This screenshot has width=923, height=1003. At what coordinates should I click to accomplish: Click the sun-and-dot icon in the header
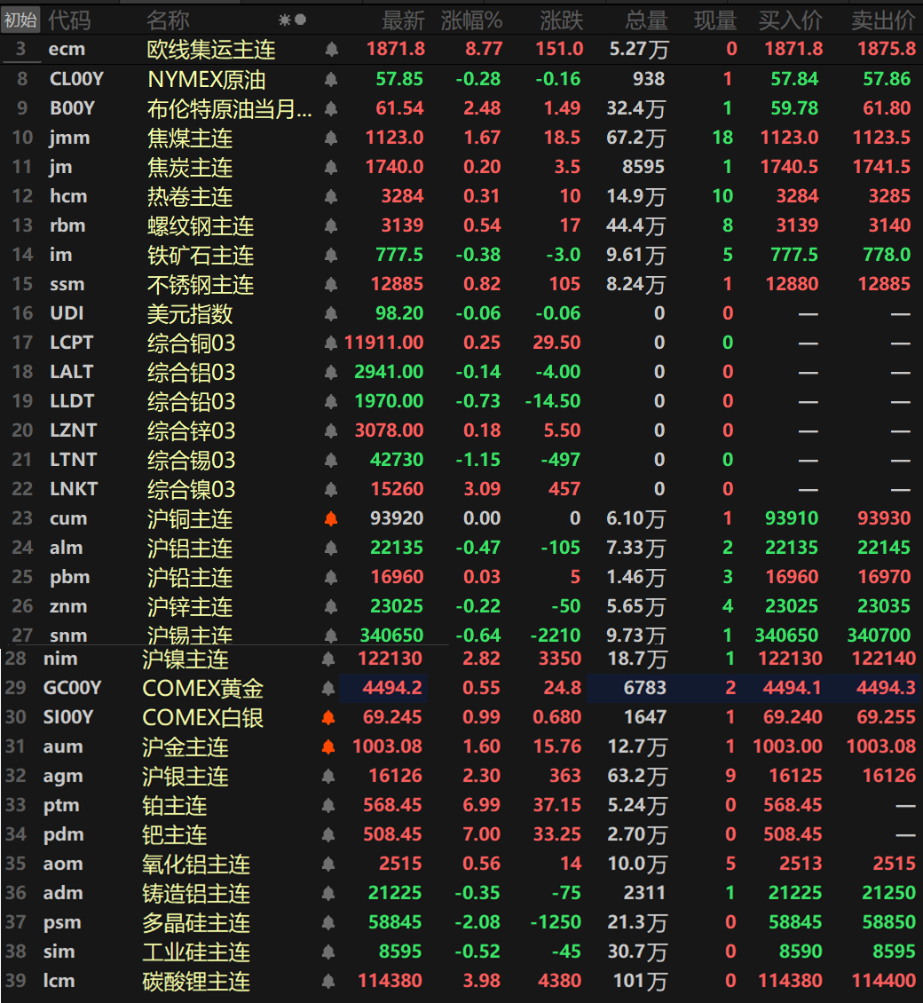292,20
